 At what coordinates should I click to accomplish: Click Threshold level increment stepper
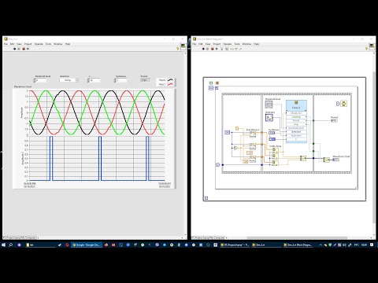click(35, 79)
